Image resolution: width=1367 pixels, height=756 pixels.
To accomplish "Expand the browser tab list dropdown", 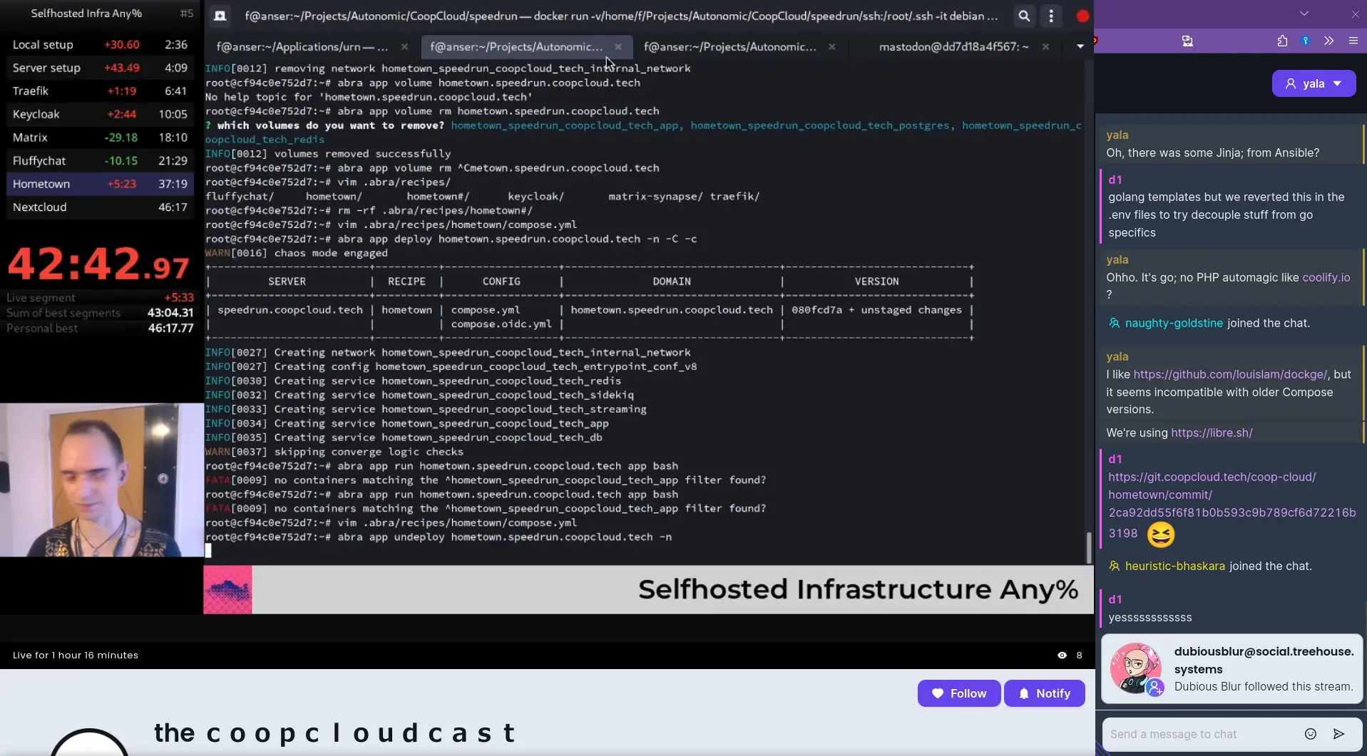I will tap(1304, 14).
